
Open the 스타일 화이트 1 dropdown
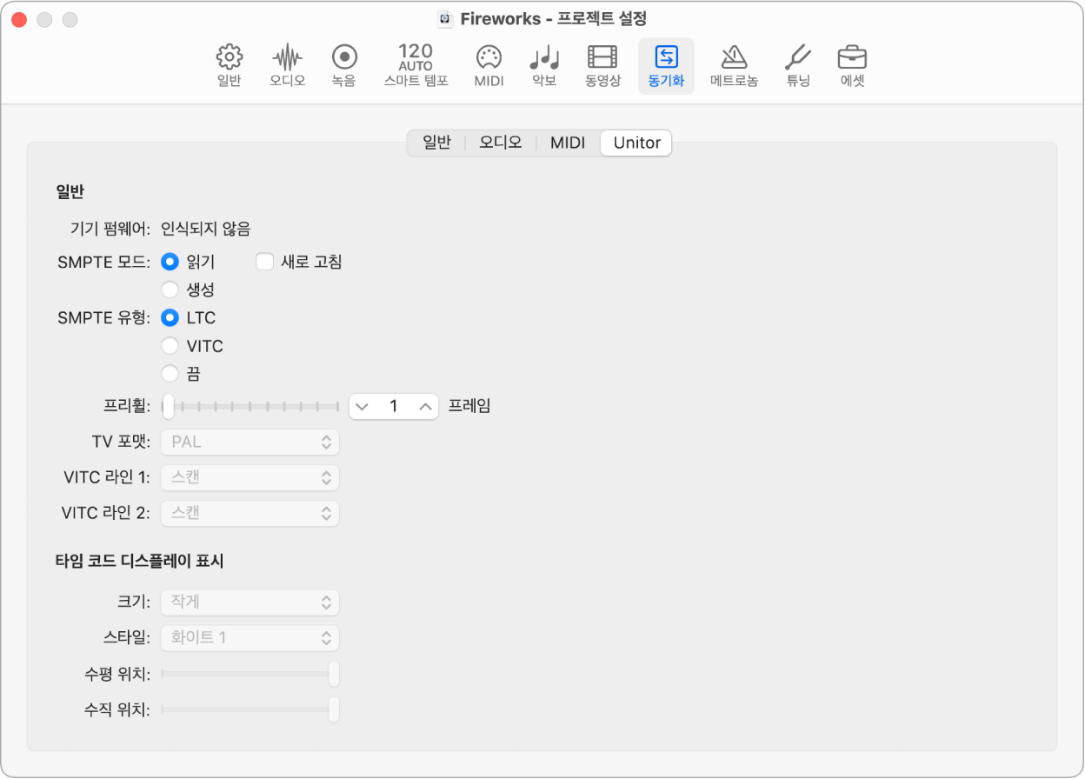[250, 637]
